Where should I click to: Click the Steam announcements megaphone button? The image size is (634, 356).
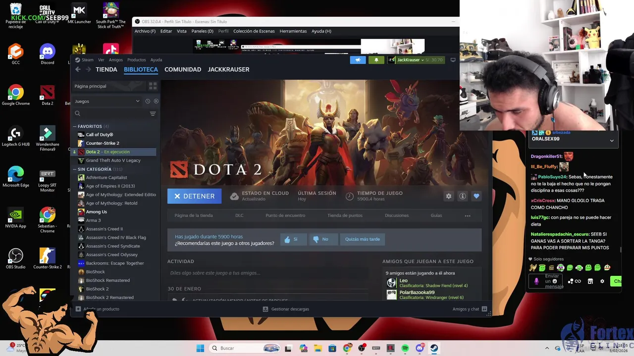358,60
